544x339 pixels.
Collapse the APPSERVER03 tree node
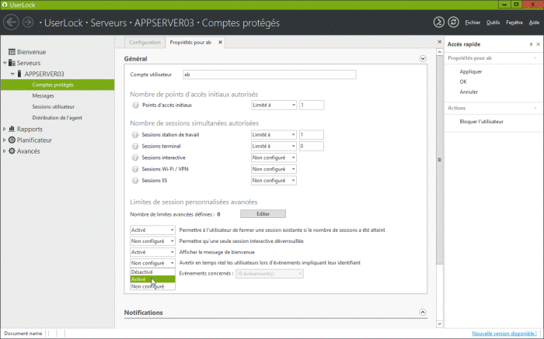click(x=12, y=74)
